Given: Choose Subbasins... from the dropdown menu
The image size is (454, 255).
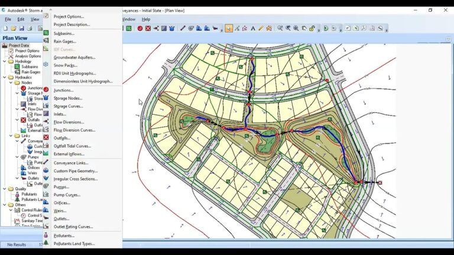Looking at the screenshot, I should pos(64,34).
